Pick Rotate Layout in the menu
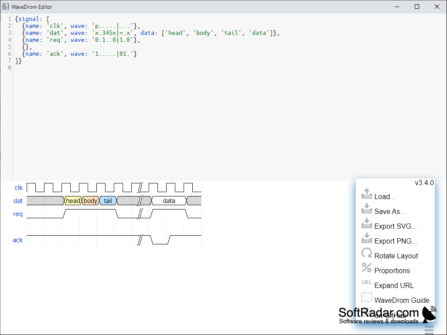 point(396,256)
